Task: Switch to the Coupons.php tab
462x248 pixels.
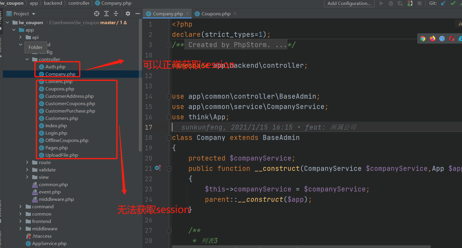Action: (x=216, y=14)
